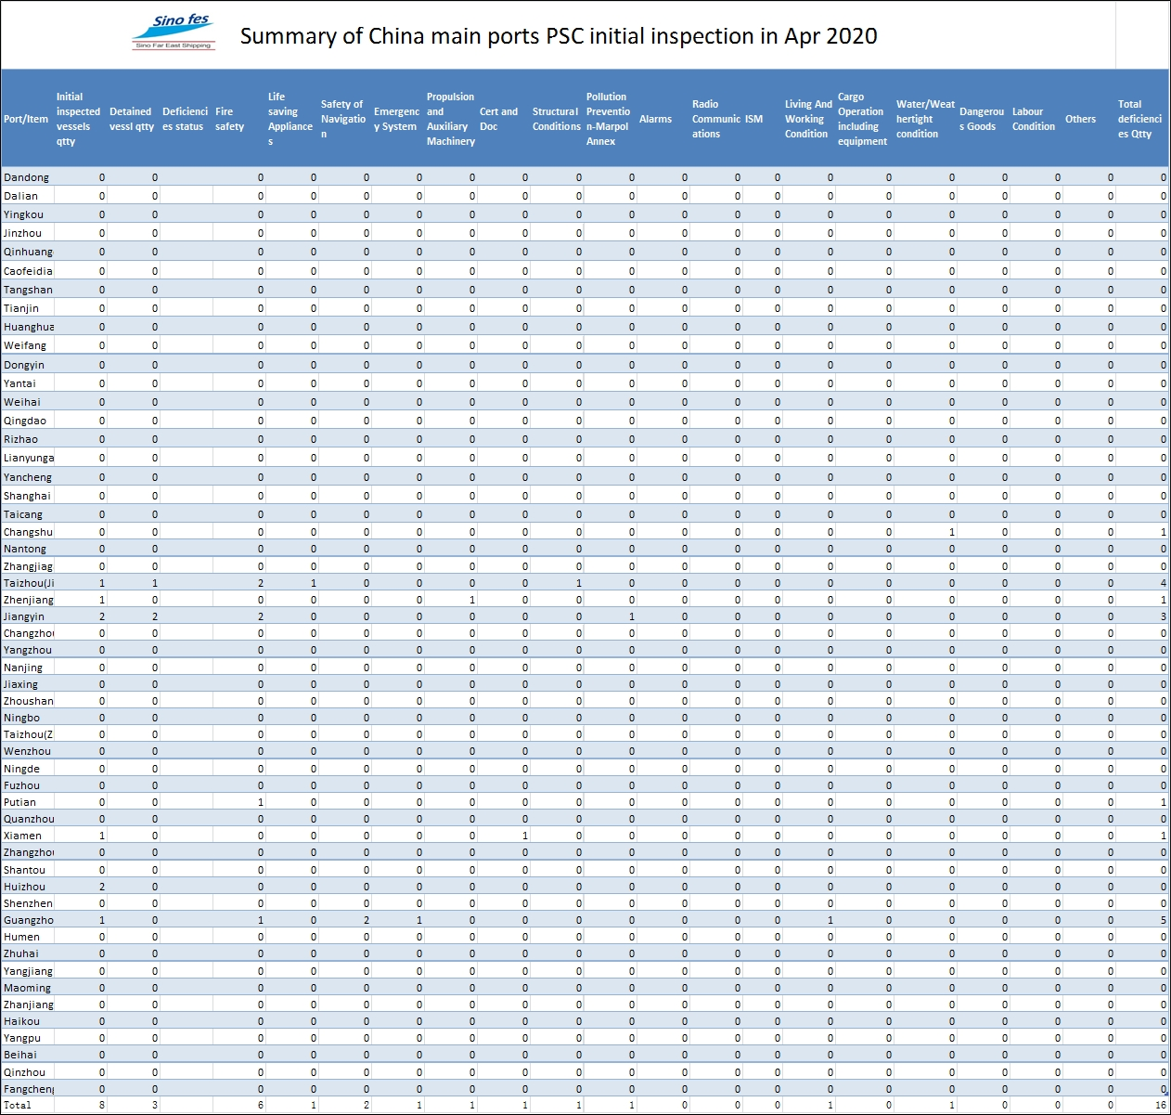Select the 'Life saving Appliances' header
The image size is (1171, 1115).
290,119
